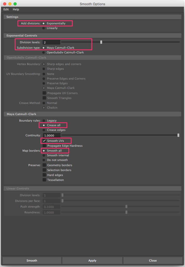Screen dimensions: 185x267
Task: Click the Linear Controls section header
Action: click(x=92, y=188)
